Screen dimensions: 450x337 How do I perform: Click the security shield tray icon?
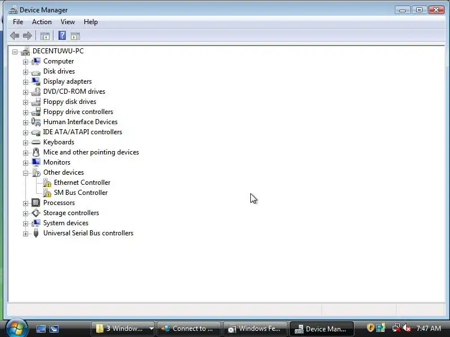(x=370, y=327)
